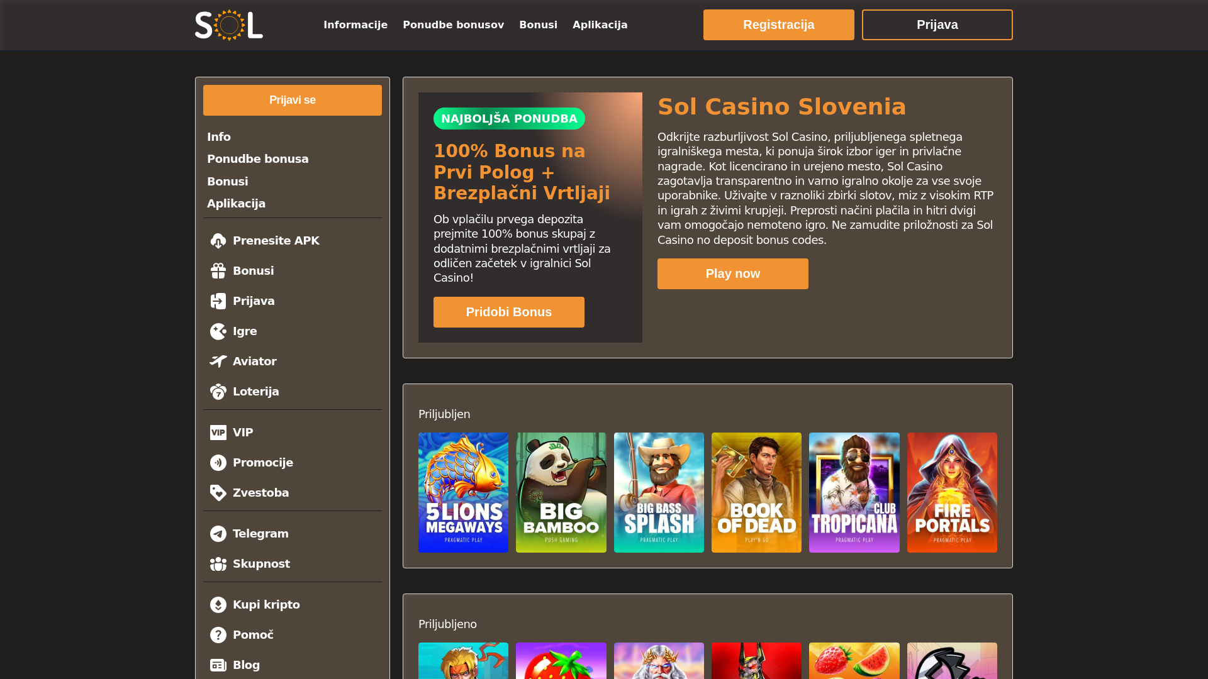Open the 5 Lions Megaways game
This screenshot has width=1208, height=679.
(464, 493)
